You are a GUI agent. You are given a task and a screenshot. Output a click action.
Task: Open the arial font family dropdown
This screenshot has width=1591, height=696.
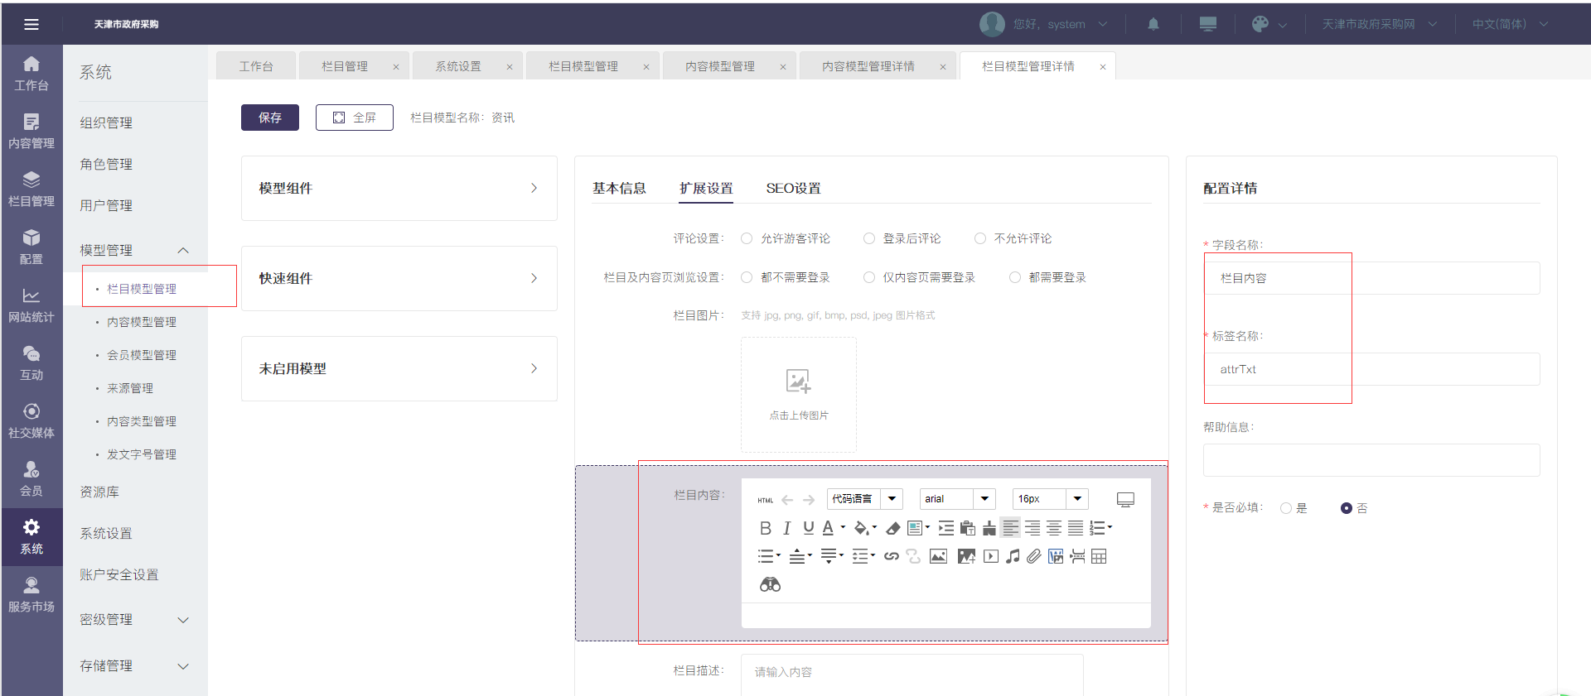(x=957, y=499)
